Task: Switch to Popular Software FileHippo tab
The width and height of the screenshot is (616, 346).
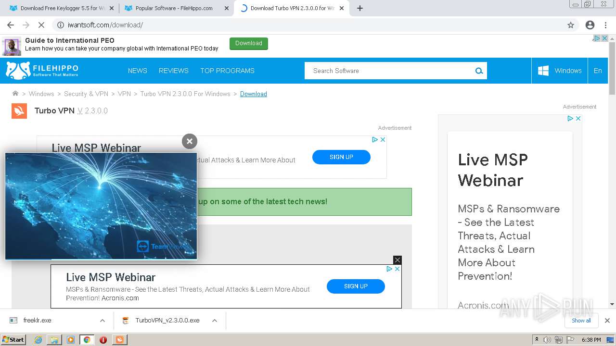Action: pos(173,8)
